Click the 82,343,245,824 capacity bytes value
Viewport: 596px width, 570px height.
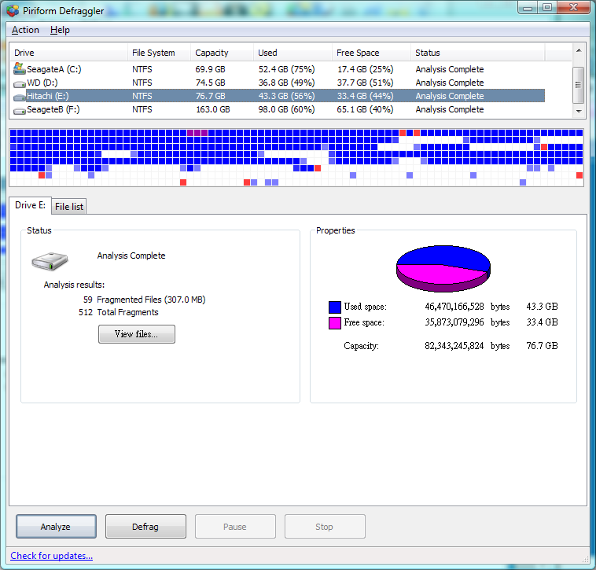pyautogui.click(x=454, y=346)
